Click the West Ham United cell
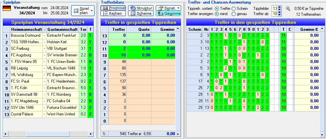326x139 pixels. [63, 114]
